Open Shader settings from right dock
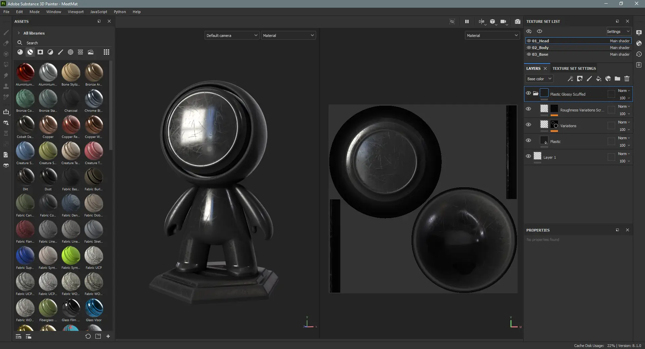Viewport: 645px width, 349px height. click(x=639, y=43)
